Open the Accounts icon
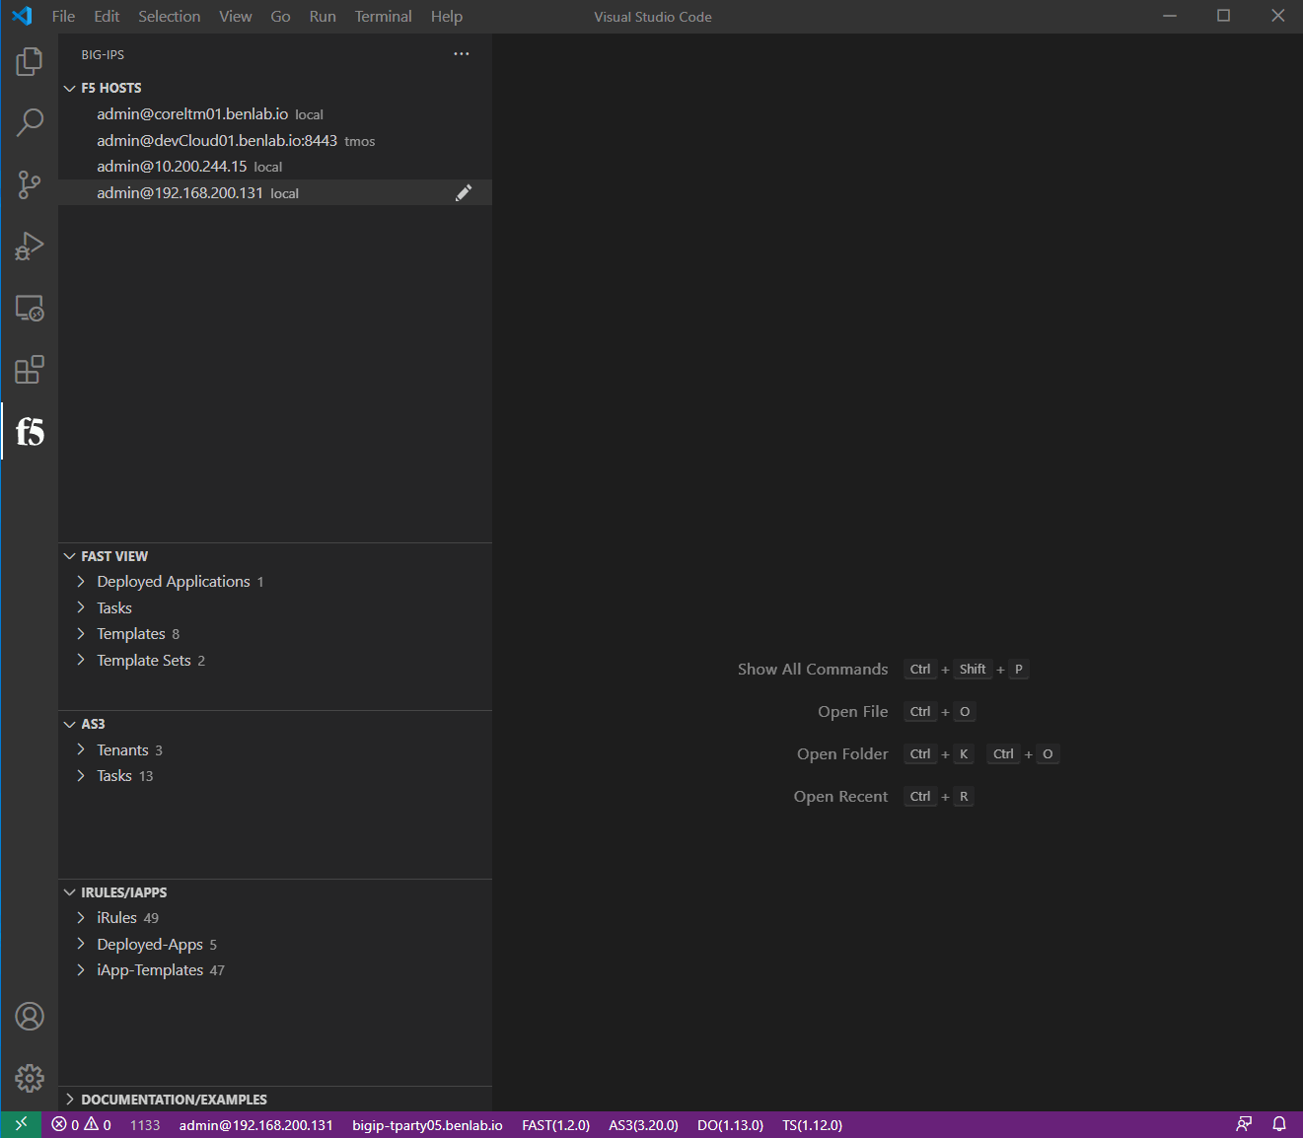The image size is (1303, 1138). [30, 1016]
